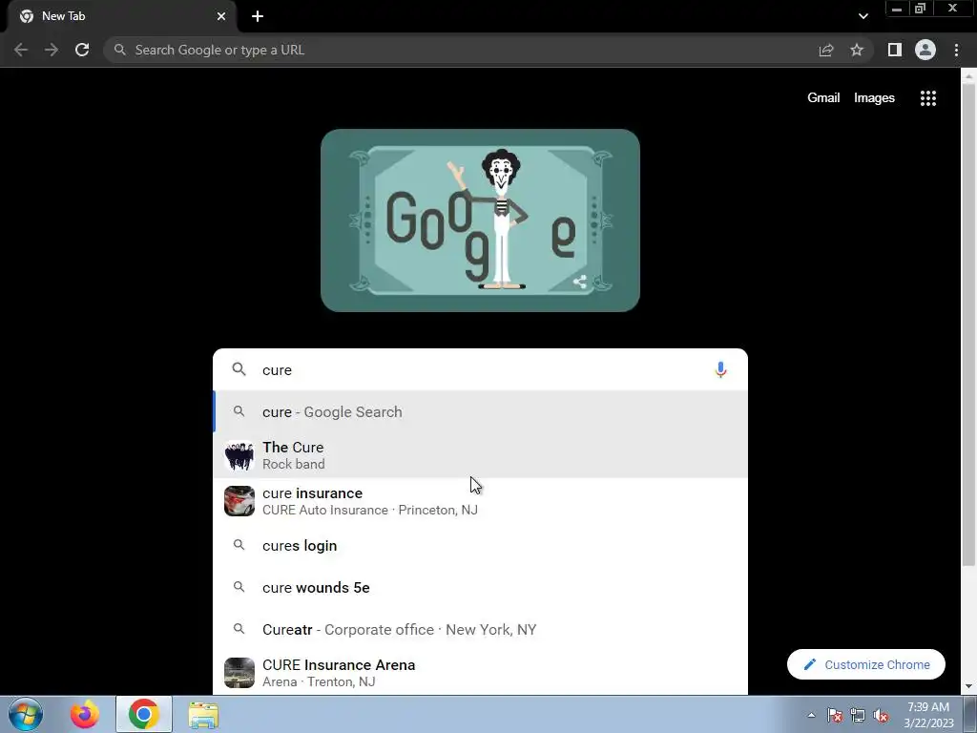Go back using the back arrow
The width and height of the screenshot is (977, 733).
(21, 50)
